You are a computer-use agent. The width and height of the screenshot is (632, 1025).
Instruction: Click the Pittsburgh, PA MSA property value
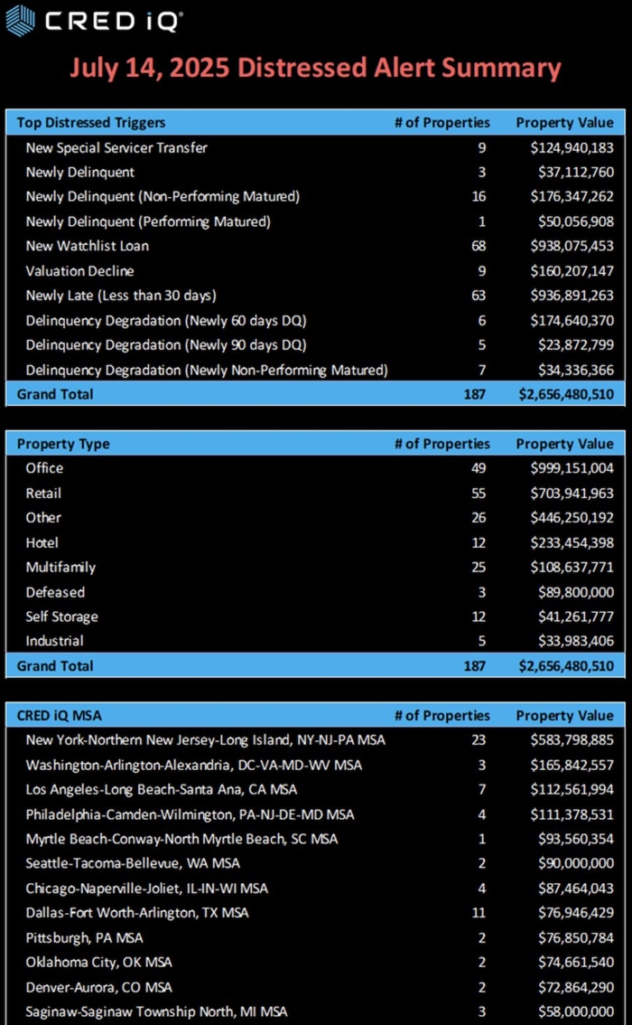pos(568,937)
